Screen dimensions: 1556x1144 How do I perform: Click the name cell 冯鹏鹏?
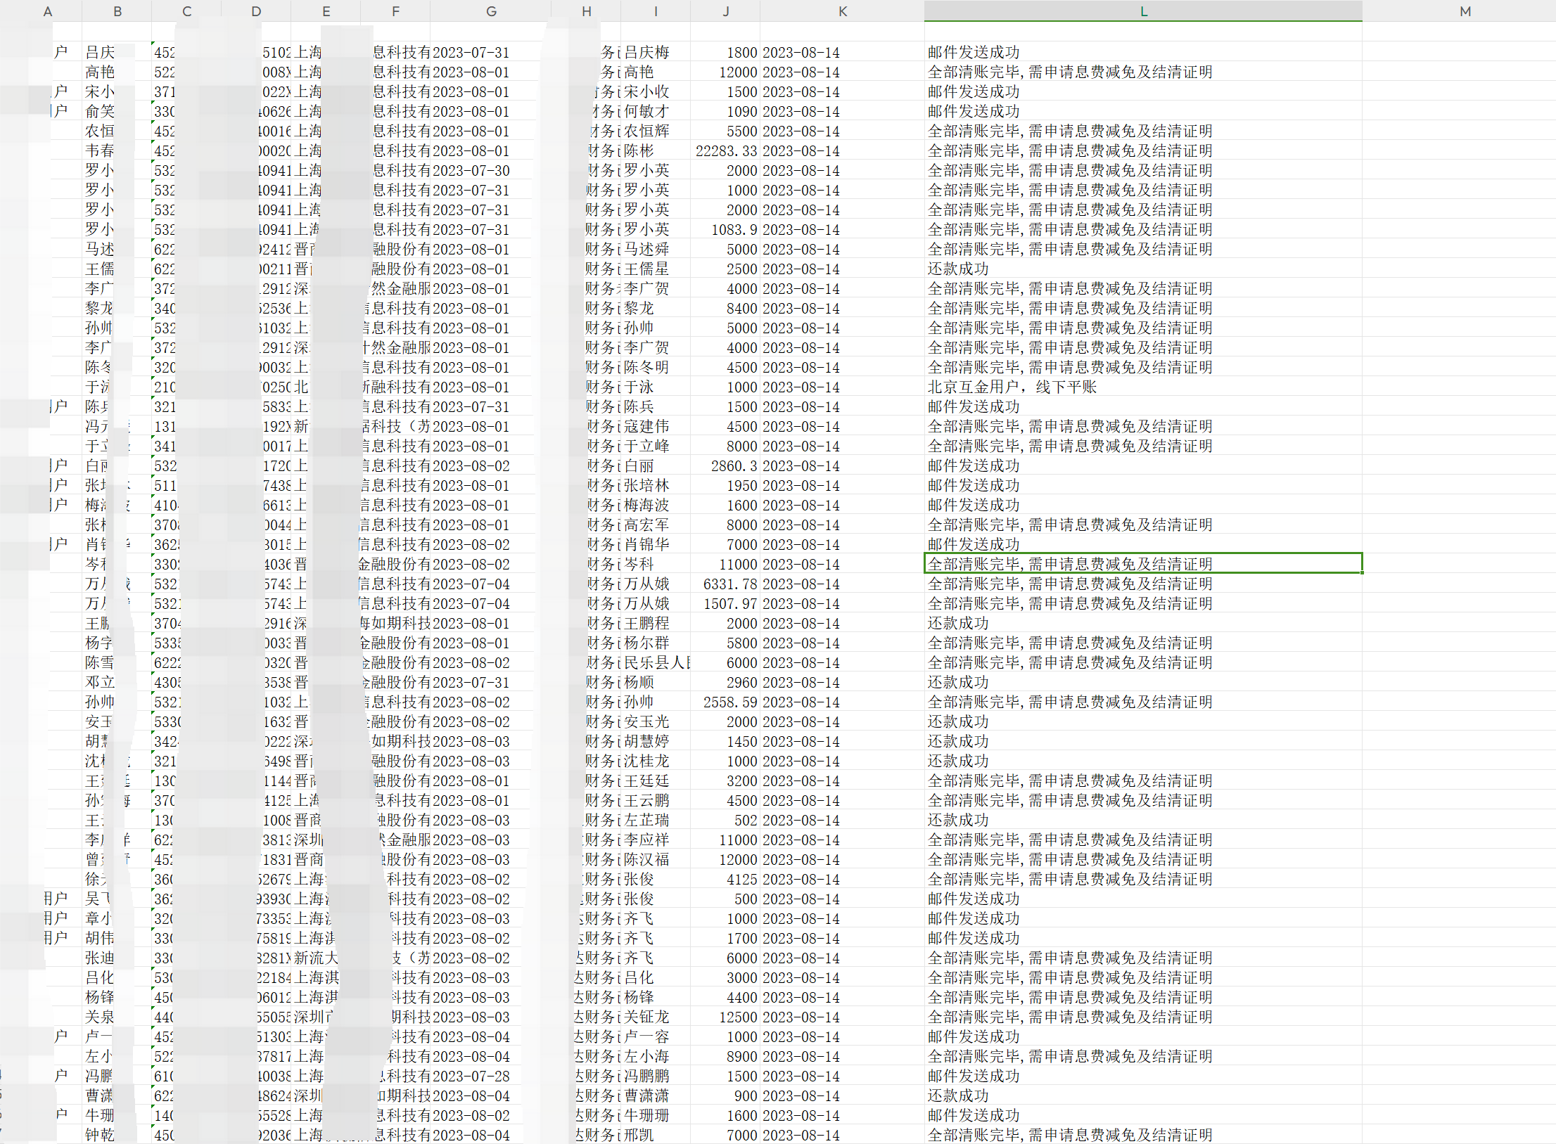pyautogui.click(x=656, y=1076)
